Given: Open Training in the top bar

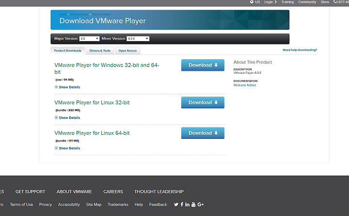Looking at the screenshot, I should click(x=287, y=2).
